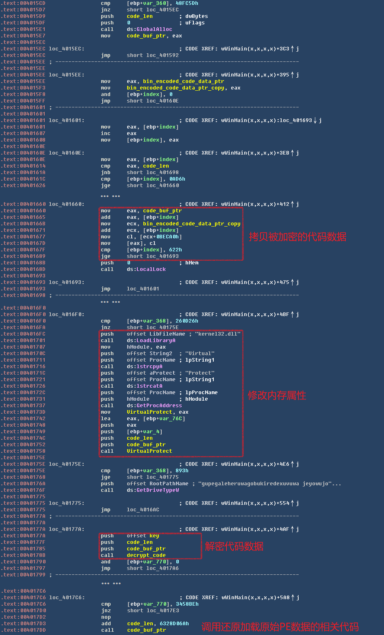Select the "kernel32.dll" string comment
Image resolution: width=384 pixels, height=635 pixels.
217,334
